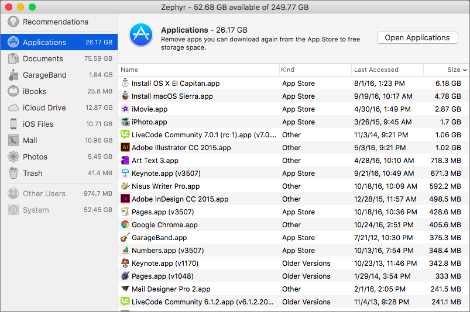This screenshot has height=312, width=470.
Task: Sort the list by Last Accessed header
Action: point(376,70)
